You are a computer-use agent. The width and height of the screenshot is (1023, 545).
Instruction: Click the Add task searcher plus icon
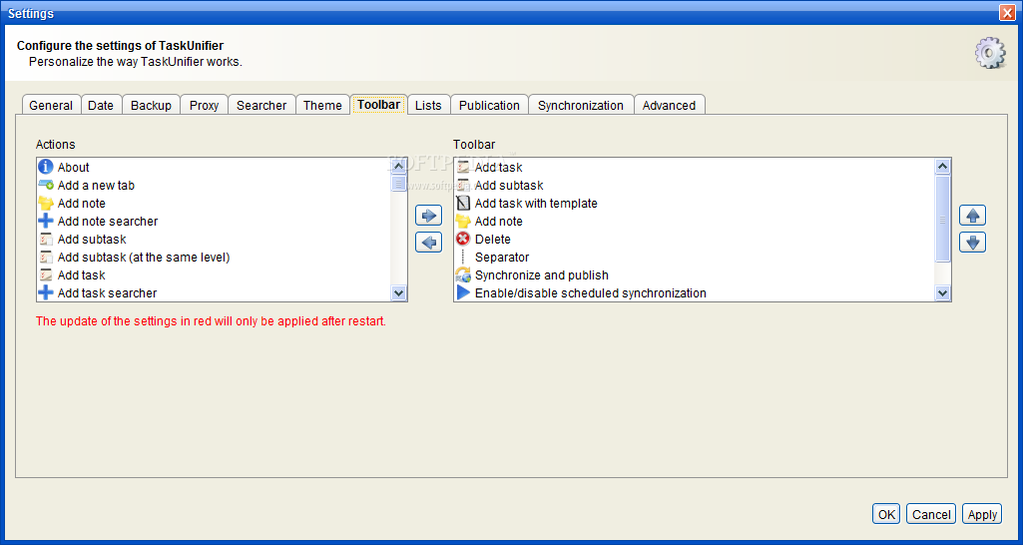point(46,293)
